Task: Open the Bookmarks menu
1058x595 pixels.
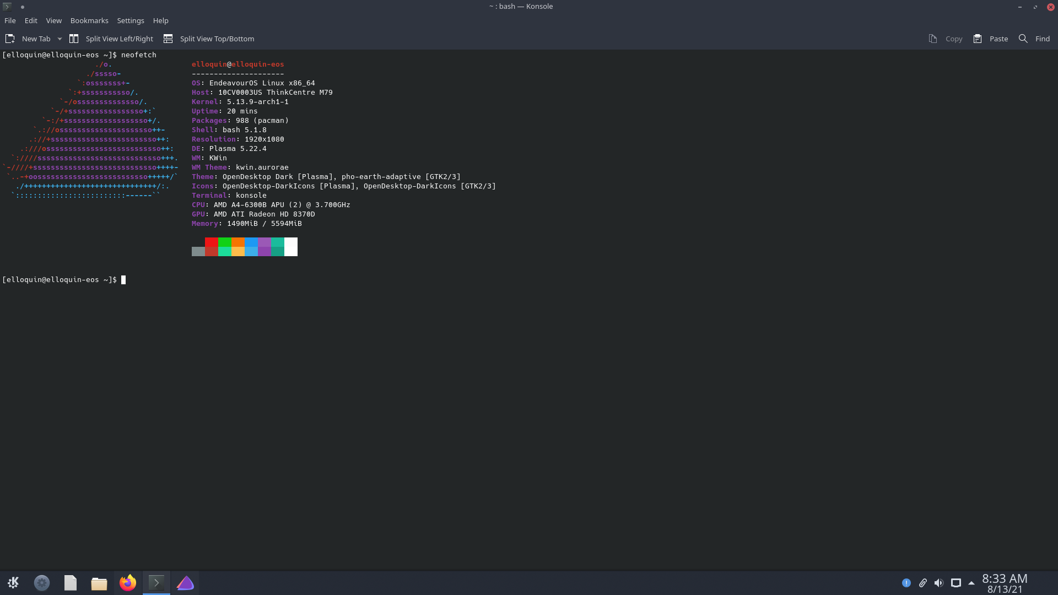Action: coord(89,20)
